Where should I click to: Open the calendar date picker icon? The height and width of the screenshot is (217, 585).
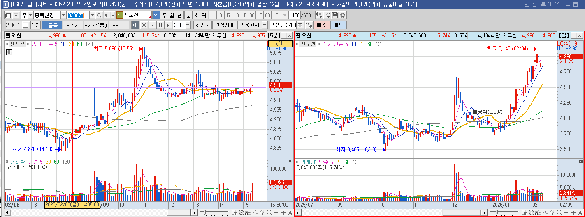(x=300, y=25)
